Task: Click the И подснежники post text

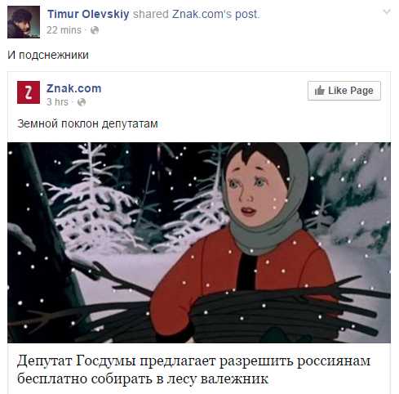Action: coord(48,55)
